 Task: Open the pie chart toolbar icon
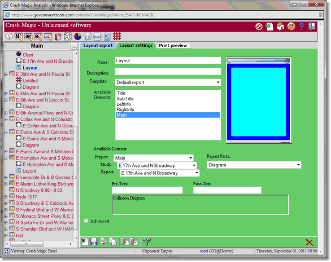point(78,37)
